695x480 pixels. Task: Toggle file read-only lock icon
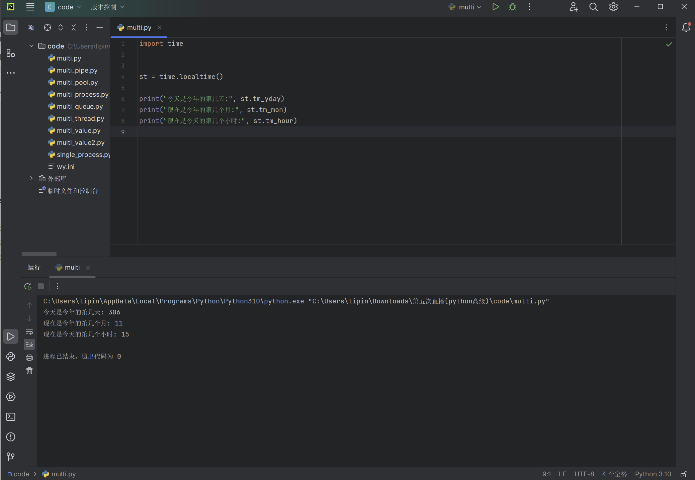pos(684,474)
